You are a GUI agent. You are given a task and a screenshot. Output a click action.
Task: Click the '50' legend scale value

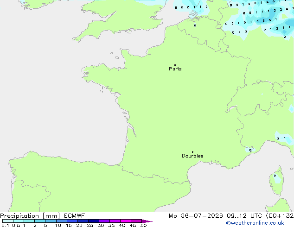point(143,225)
